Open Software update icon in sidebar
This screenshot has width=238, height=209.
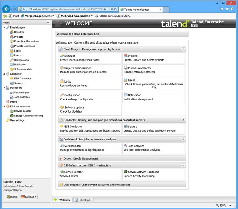(x=12, y=69)
